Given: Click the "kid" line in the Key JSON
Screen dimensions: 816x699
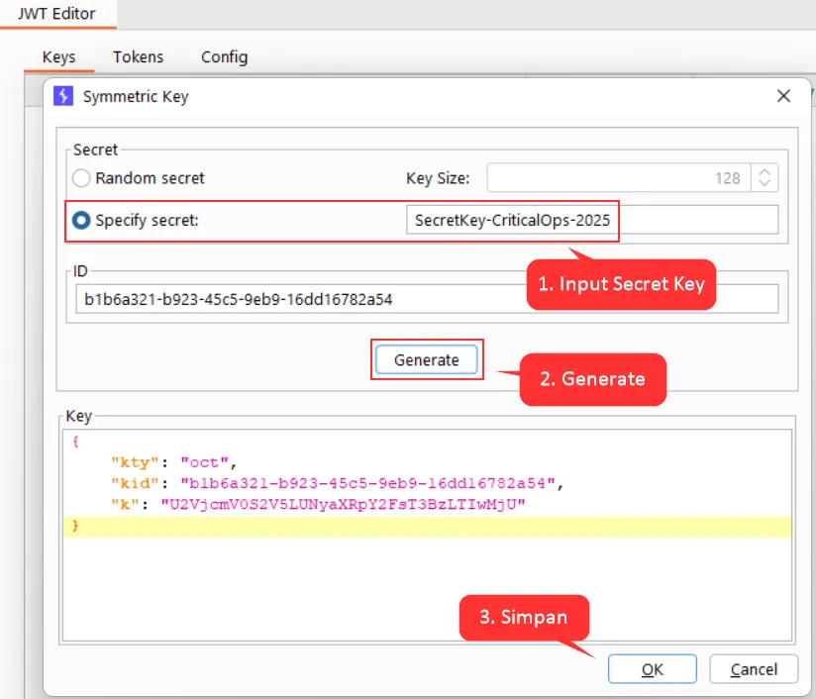Looking at the screenshot, I should [x=337, y=483].
